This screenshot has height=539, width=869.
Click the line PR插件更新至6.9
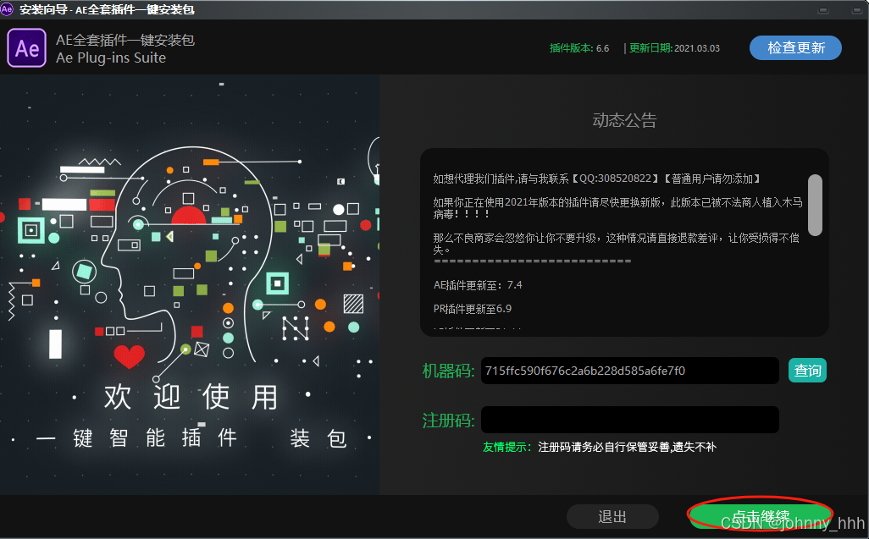coord(472,309)
